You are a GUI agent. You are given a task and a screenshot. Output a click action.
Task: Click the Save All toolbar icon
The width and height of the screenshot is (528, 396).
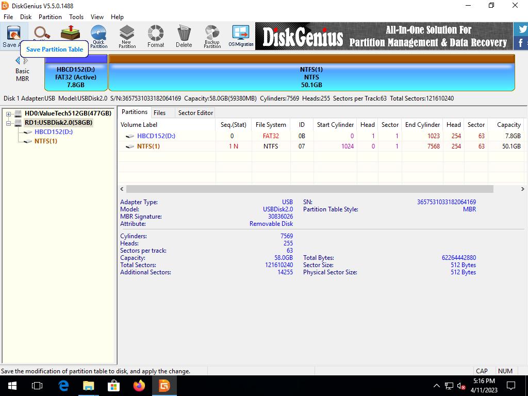tap(10, 36)
